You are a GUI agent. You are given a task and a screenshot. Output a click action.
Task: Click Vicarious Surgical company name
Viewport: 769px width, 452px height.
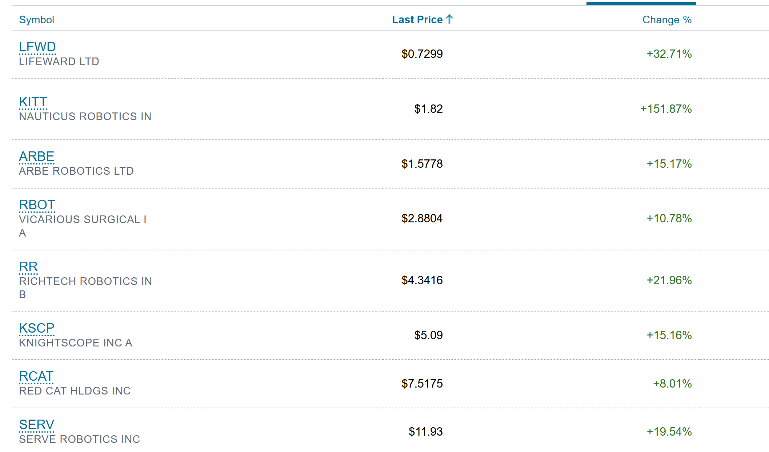pos(83,219)
